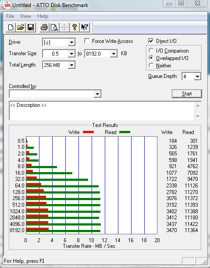Select the Overlapped I/O radio button

point(151,58)
